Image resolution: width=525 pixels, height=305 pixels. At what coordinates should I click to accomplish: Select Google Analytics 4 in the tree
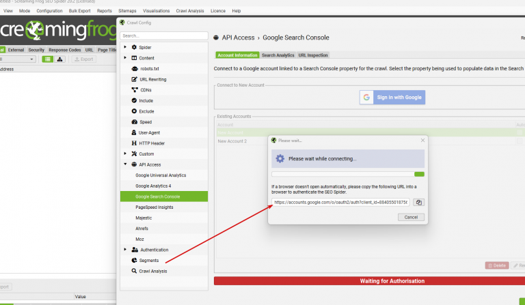(x=153, y=186)
